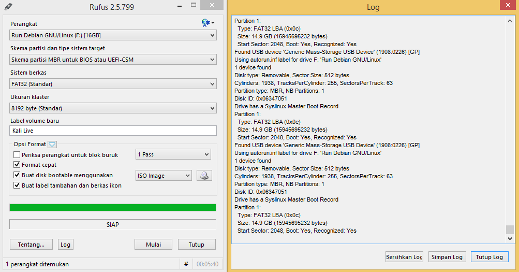Open the Skema partisi dropdown
This screenshot has height=272, width=519.
(113, 60)
